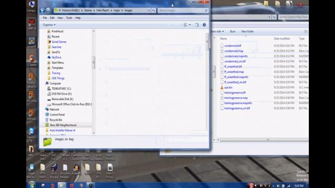Open Share with dropdown in back window
Screen dimensions: 335x188
point(218,31)
